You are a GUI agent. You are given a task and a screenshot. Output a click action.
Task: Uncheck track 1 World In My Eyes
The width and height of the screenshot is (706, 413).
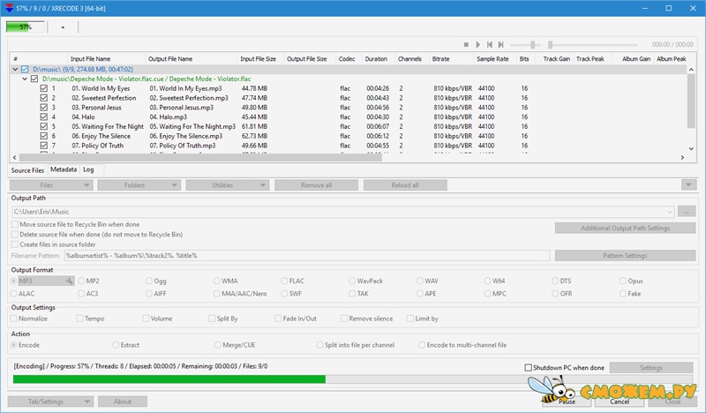(x=43, y=88)
